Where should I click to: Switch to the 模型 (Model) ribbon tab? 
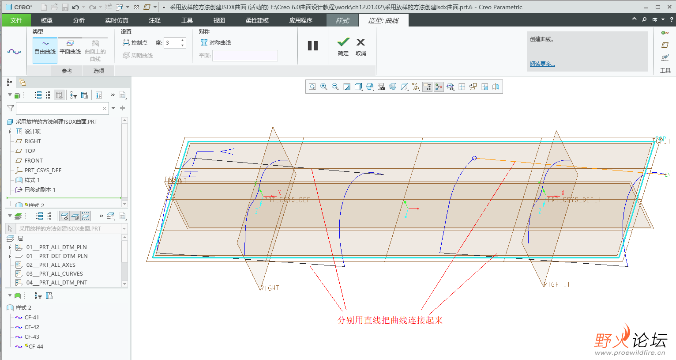pos(47,20)
